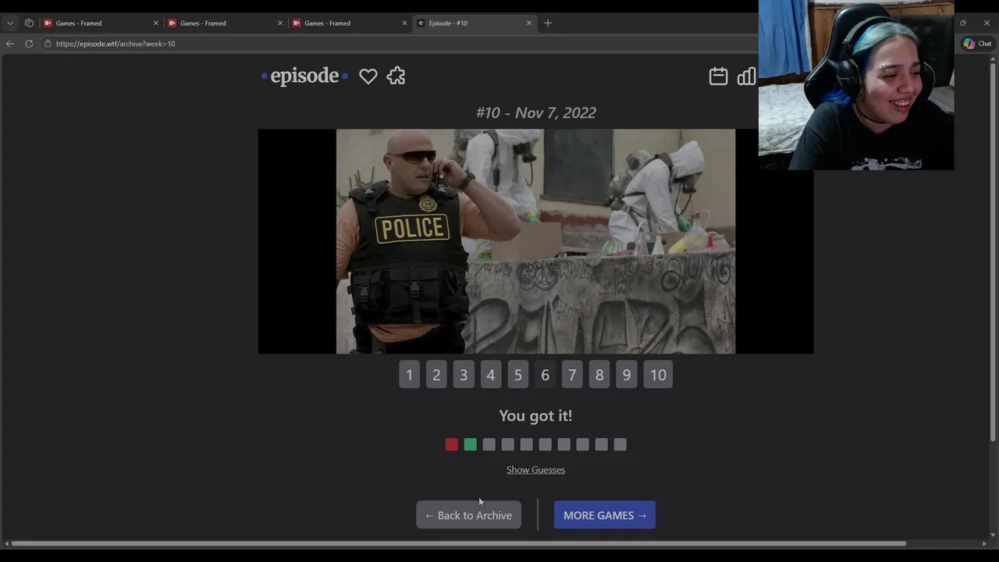
Task: Click the heart favorite icon
Action: pyautogui.click(x=368, y=76)
